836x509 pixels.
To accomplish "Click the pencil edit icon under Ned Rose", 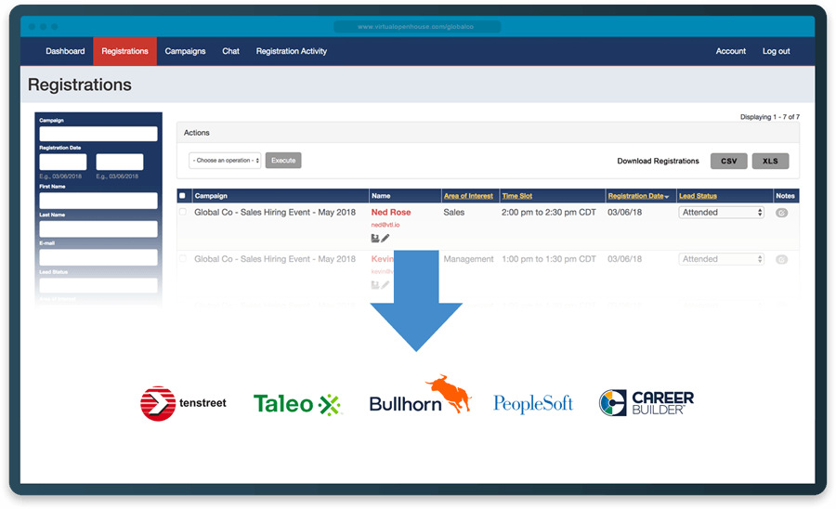I will coord(385,238).
